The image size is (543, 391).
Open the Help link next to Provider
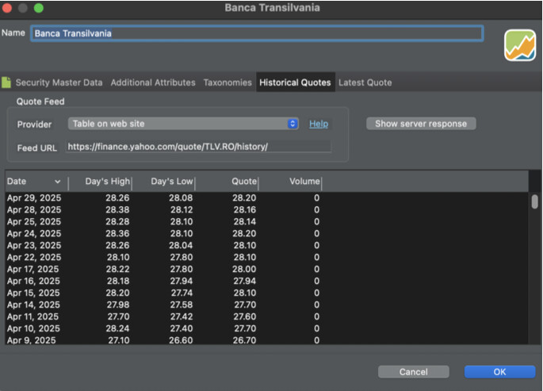coord(319,124)
